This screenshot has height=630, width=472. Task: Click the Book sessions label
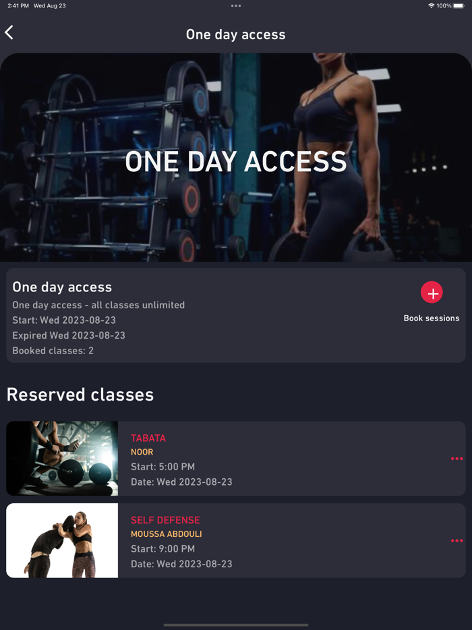coord(432,318)
